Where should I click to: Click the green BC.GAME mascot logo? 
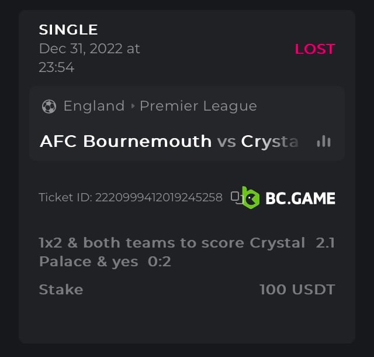tap(251, 198)
